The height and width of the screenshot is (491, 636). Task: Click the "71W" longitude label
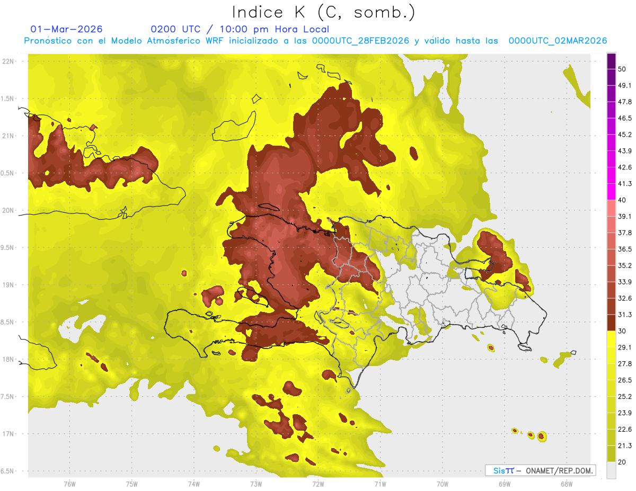pyautogui.click(x=380, y=484)
